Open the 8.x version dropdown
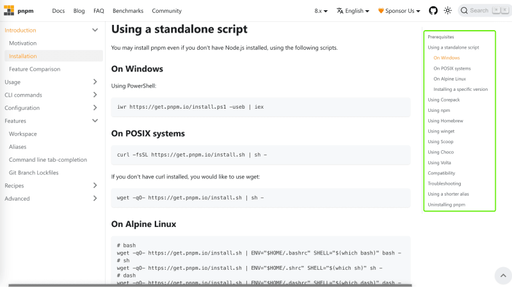The image size is (512, 287). coord(321,11)
